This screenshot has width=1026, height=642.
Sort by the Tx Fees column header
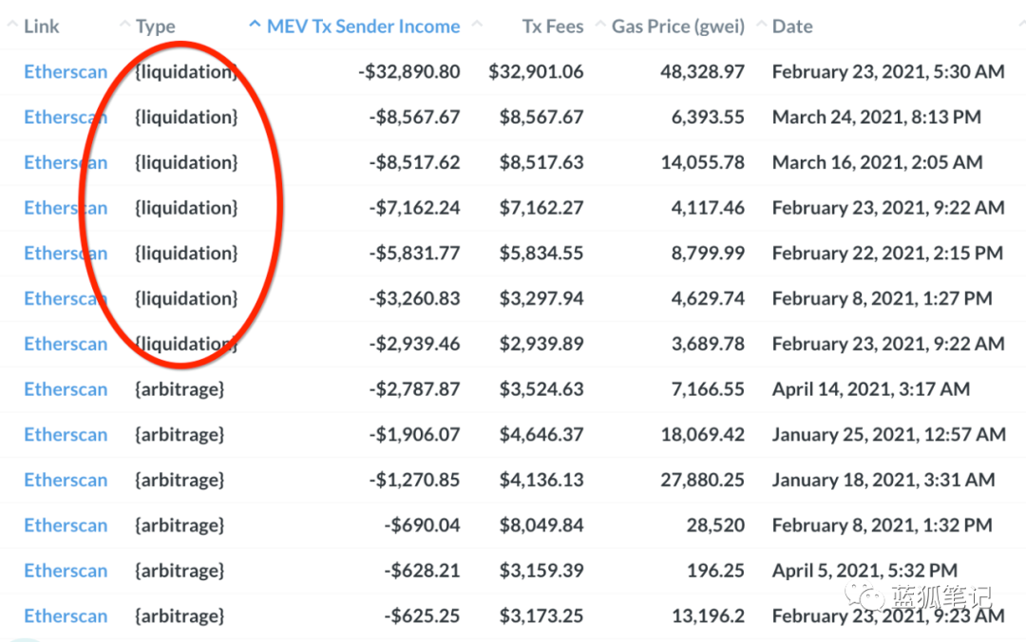(552, 27)
